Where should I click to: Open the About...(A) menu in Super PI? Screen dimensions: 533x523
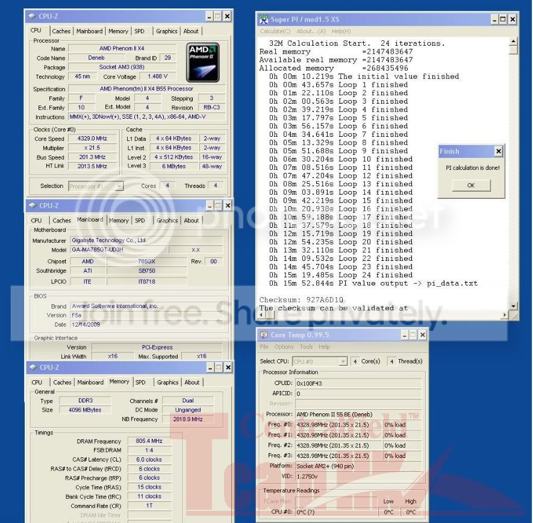pyautogui.click(x=311, y=31)
